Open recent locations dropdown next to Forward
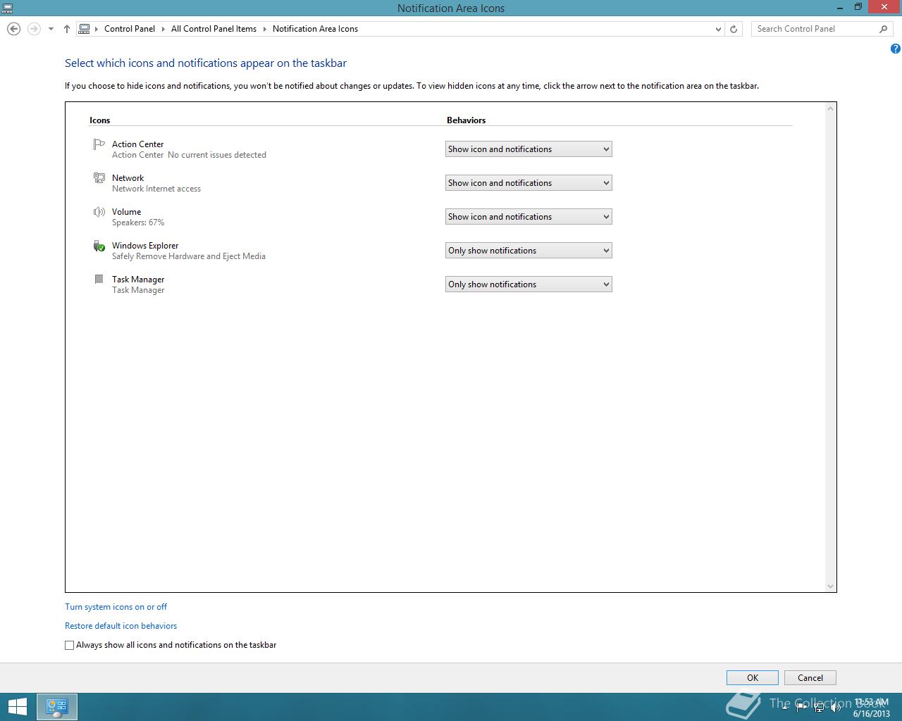902x721 pixels. [x=51, y=29]
